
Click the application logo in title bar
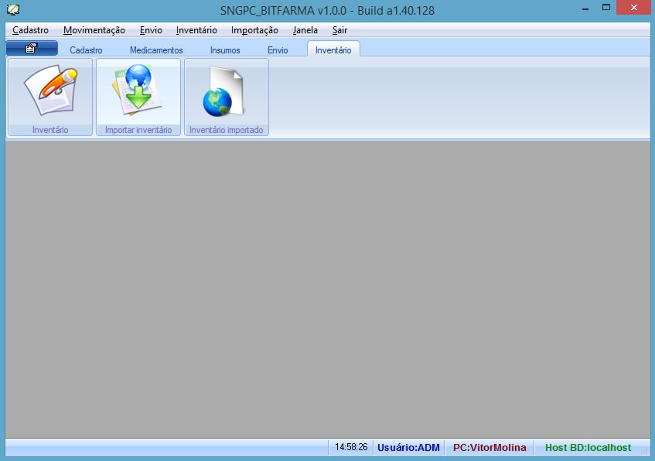(13, 9)
